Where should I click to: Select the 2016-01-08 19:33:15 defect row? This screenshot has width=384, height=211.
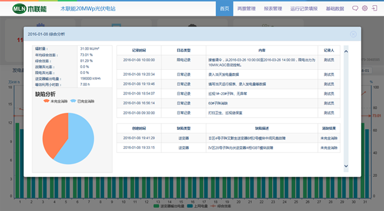[x=229, y=148]
